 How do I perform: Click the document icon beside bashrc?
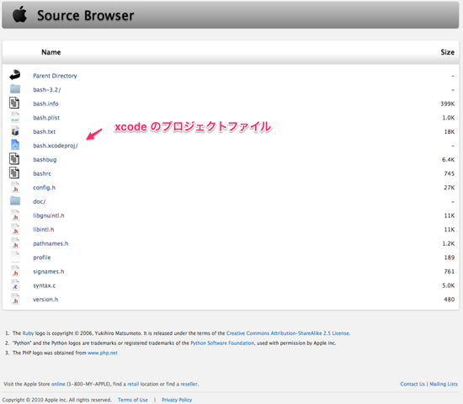tap(14, 173)
